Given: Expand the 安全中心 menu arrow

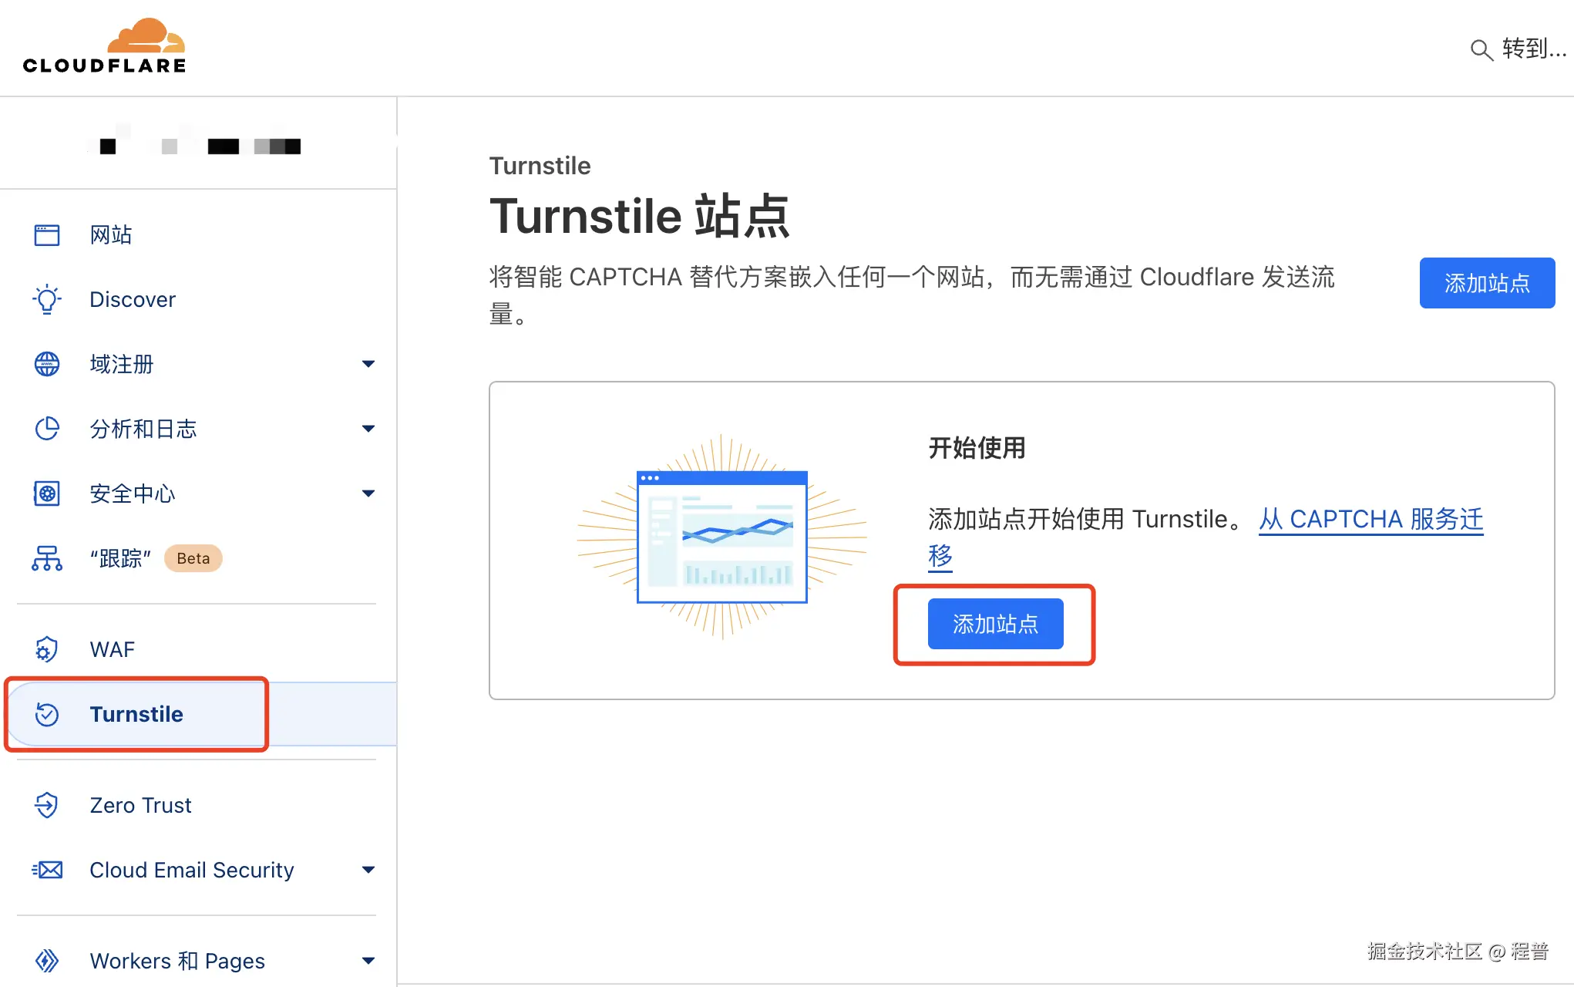Looking at the screenshot, I should click(x=368, y=493).
